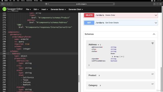Click the Swagger Editor logo
Screen dimensions: 163x92
pyautogui.click(x=12, y=9)
